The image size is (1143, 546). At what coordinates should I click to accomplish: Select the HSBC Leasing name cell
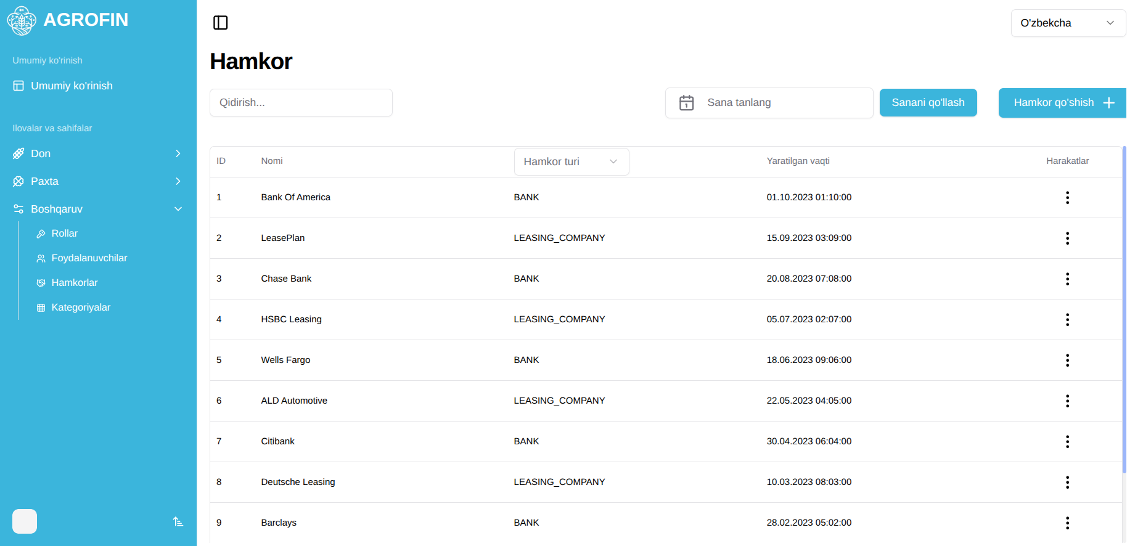[x=291, y=319]
